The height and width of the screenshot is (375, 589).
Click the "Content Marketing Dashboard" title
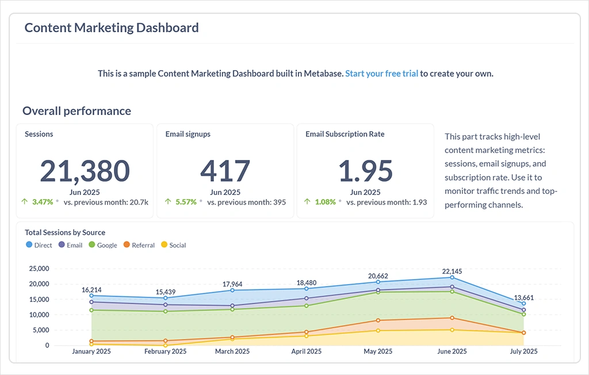tap(112, 28)
